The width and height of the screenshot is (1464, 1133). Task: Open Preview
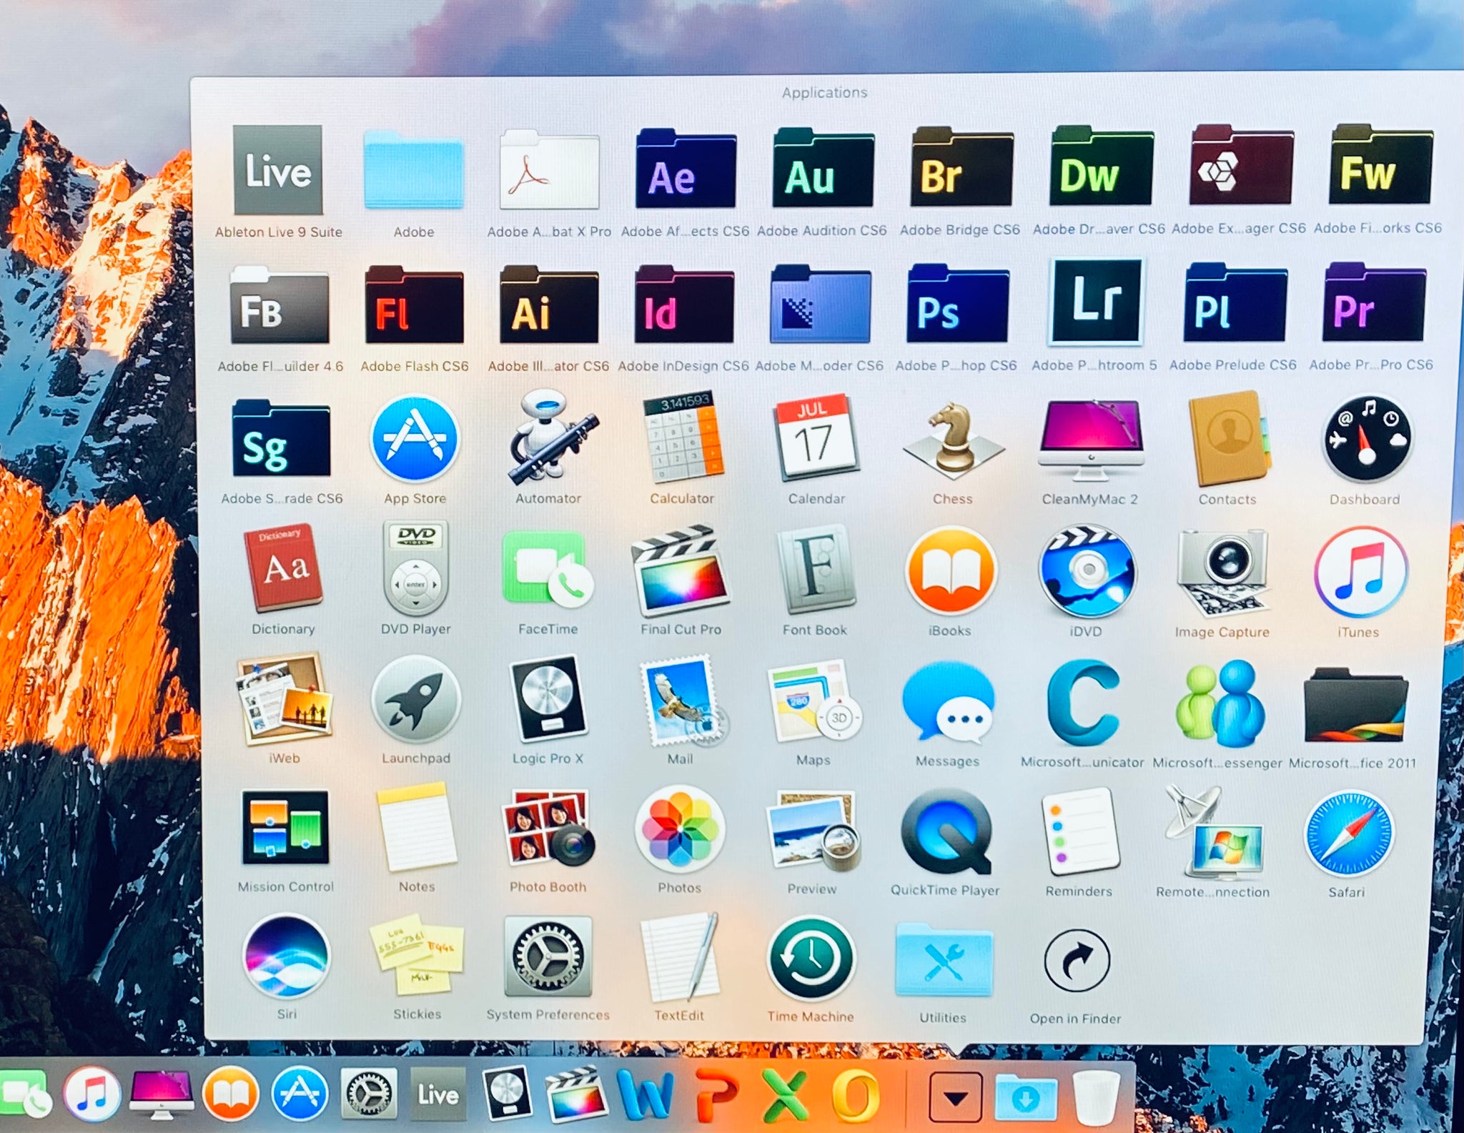813,831
